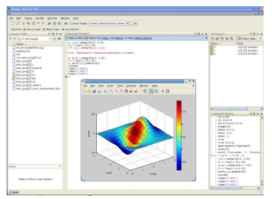Image resolution: width=272 pixels, height=199 pixels.
Task: Click the How to Add shortcut
Action: pyautogui.click(x=32, y=29)
